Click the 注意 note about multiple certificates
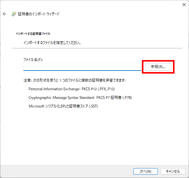 click(74, 80)
